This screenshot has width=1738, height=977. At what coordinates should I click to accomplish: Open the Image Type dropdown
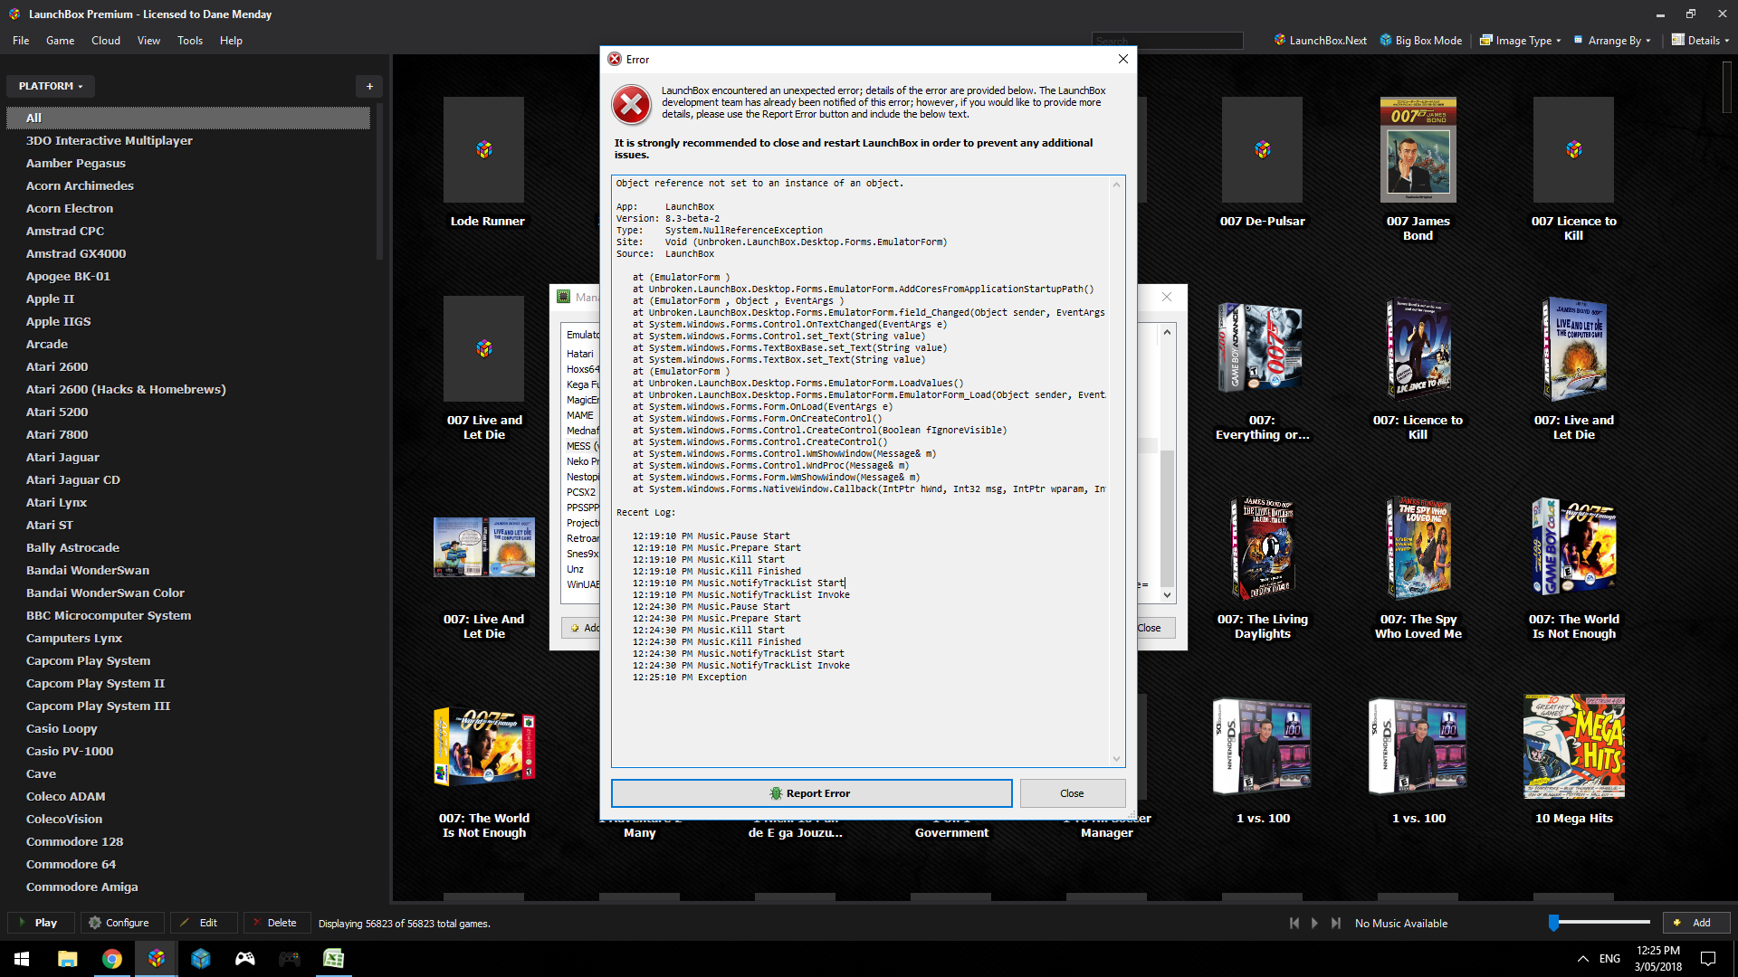pos(1521,41)
